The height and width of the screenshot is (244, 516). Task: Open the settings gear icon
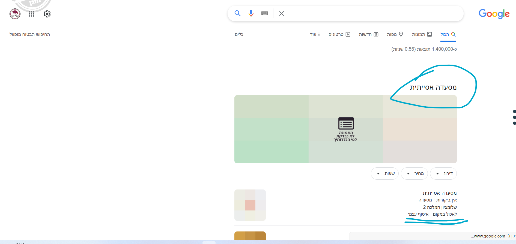[x=47, y=14]
